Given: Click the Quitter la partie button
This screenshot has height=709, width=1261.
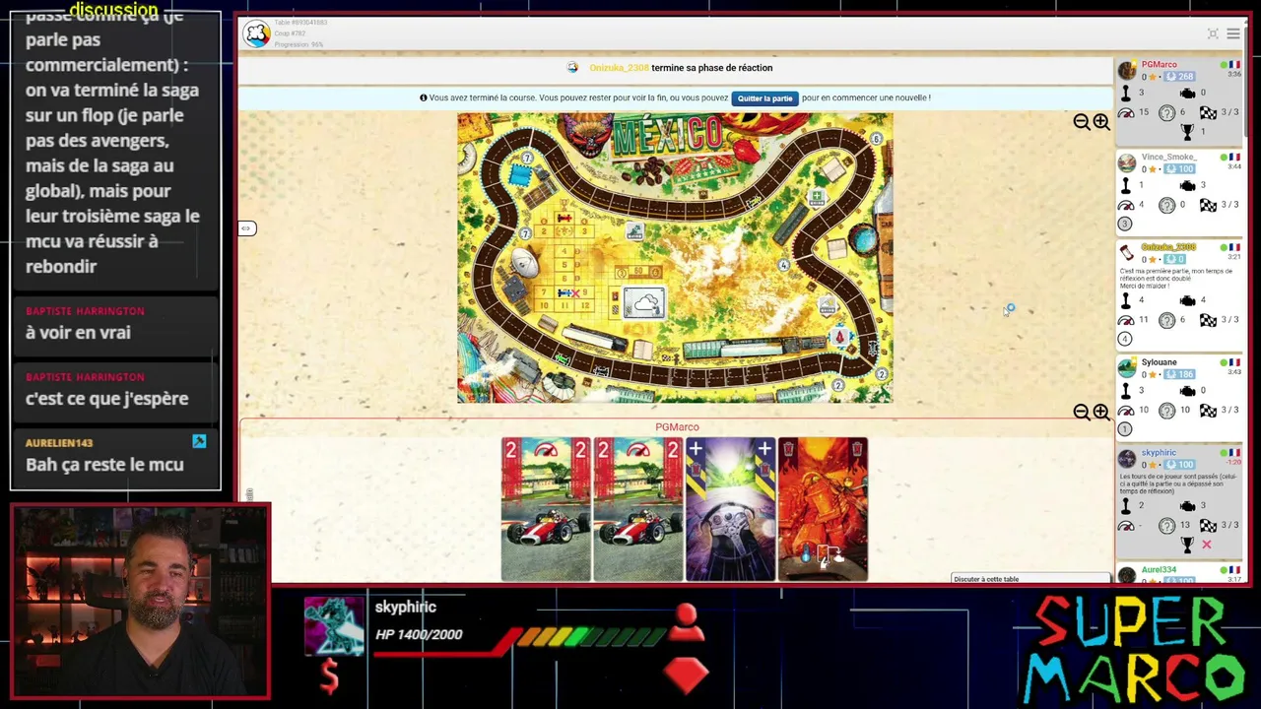Looking at the screenshot, I should [764, 98].
